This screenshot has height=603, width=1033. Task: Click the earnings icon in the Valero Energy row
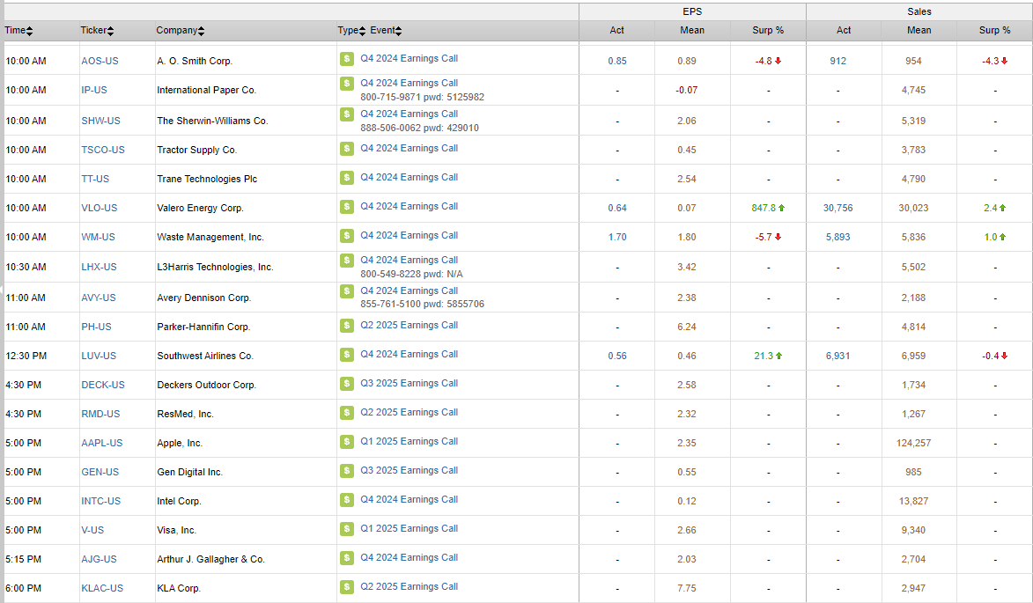pos(346,206)
